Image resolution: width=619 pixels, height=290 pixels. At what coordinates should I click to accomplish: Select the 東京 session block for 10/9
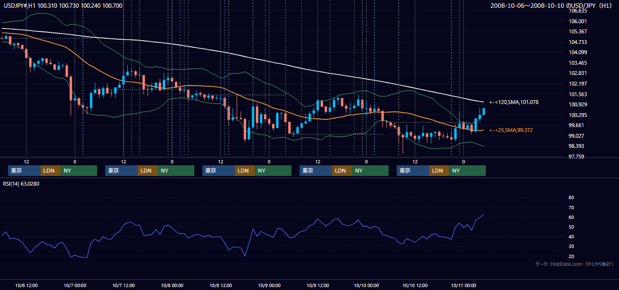click(x=316, y=171)
